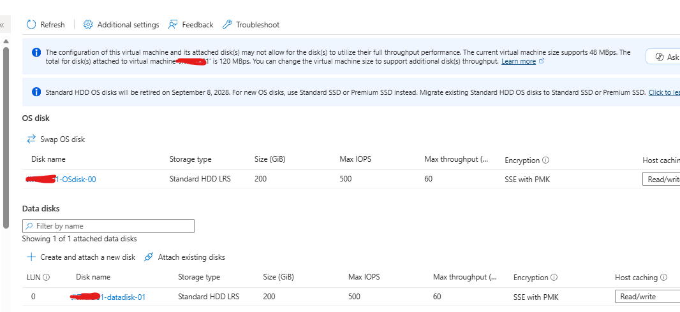This screenshot has height=312, width=680.
Task: Click OS disk Max IOPS column header
Action: click(355, 159)
